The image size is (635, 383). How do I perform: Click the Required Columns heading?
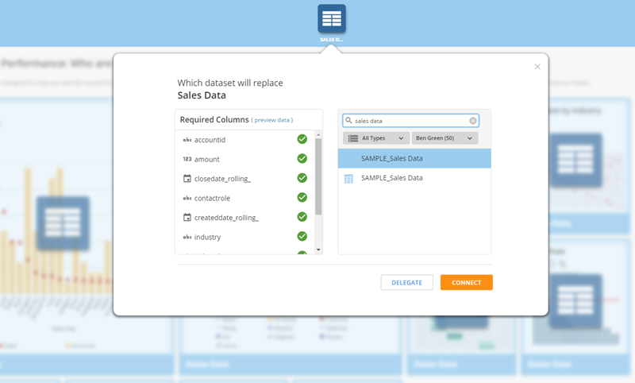click(214, 119)
